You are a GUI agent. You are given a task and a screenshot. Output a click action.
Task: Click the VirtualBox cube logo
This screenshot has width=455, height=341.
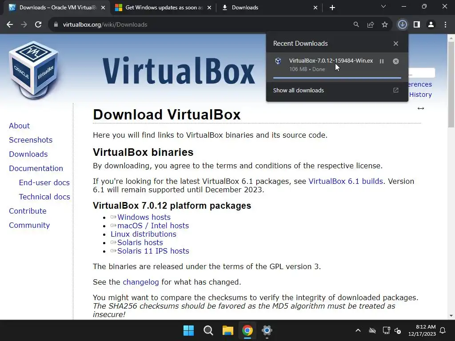point(34,70)
